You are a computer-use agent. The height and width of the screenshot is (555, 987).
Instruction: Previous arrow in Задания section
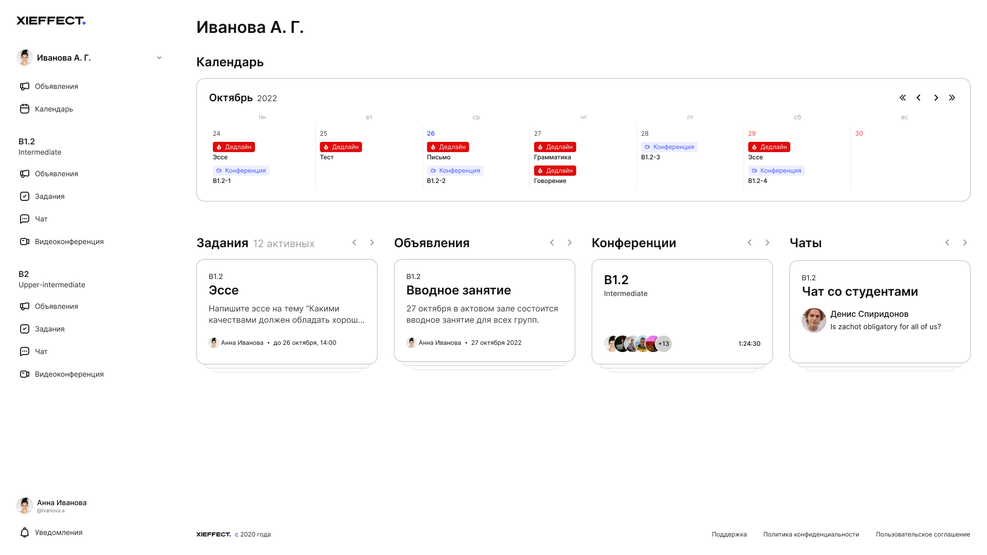coord(354,243)
